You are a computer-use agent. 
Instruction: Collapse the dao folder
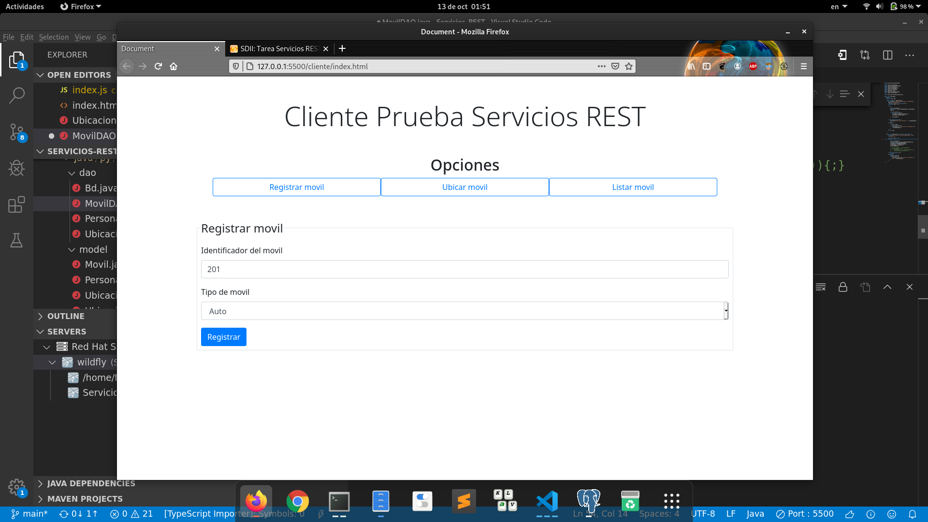(x=87, y=173)
